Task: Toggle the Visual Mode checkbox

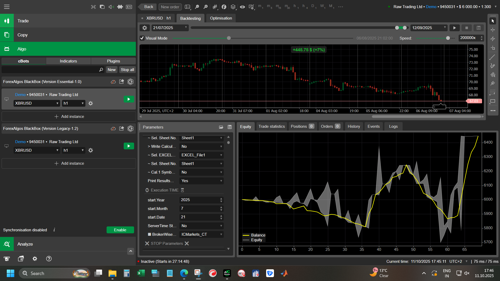Action: [x=142, y=38]
